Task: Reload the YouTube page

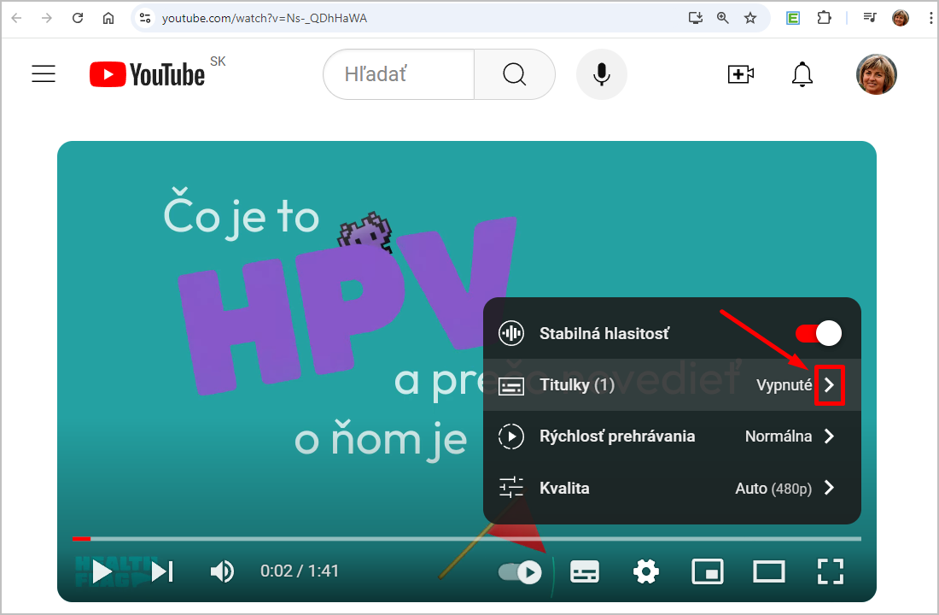Action: click(x=77, y=18)
